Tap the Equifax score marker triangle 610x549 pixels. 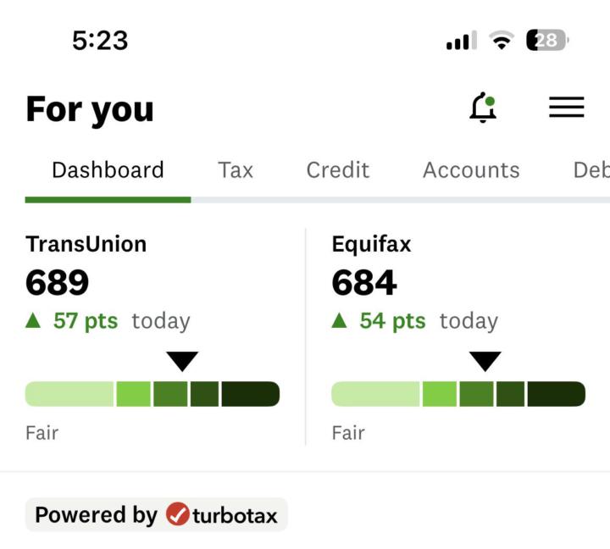(x=485, y=362)
